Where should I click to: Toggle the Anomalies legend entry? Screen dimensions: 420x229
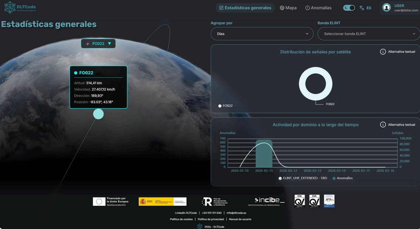pos(342,178)
